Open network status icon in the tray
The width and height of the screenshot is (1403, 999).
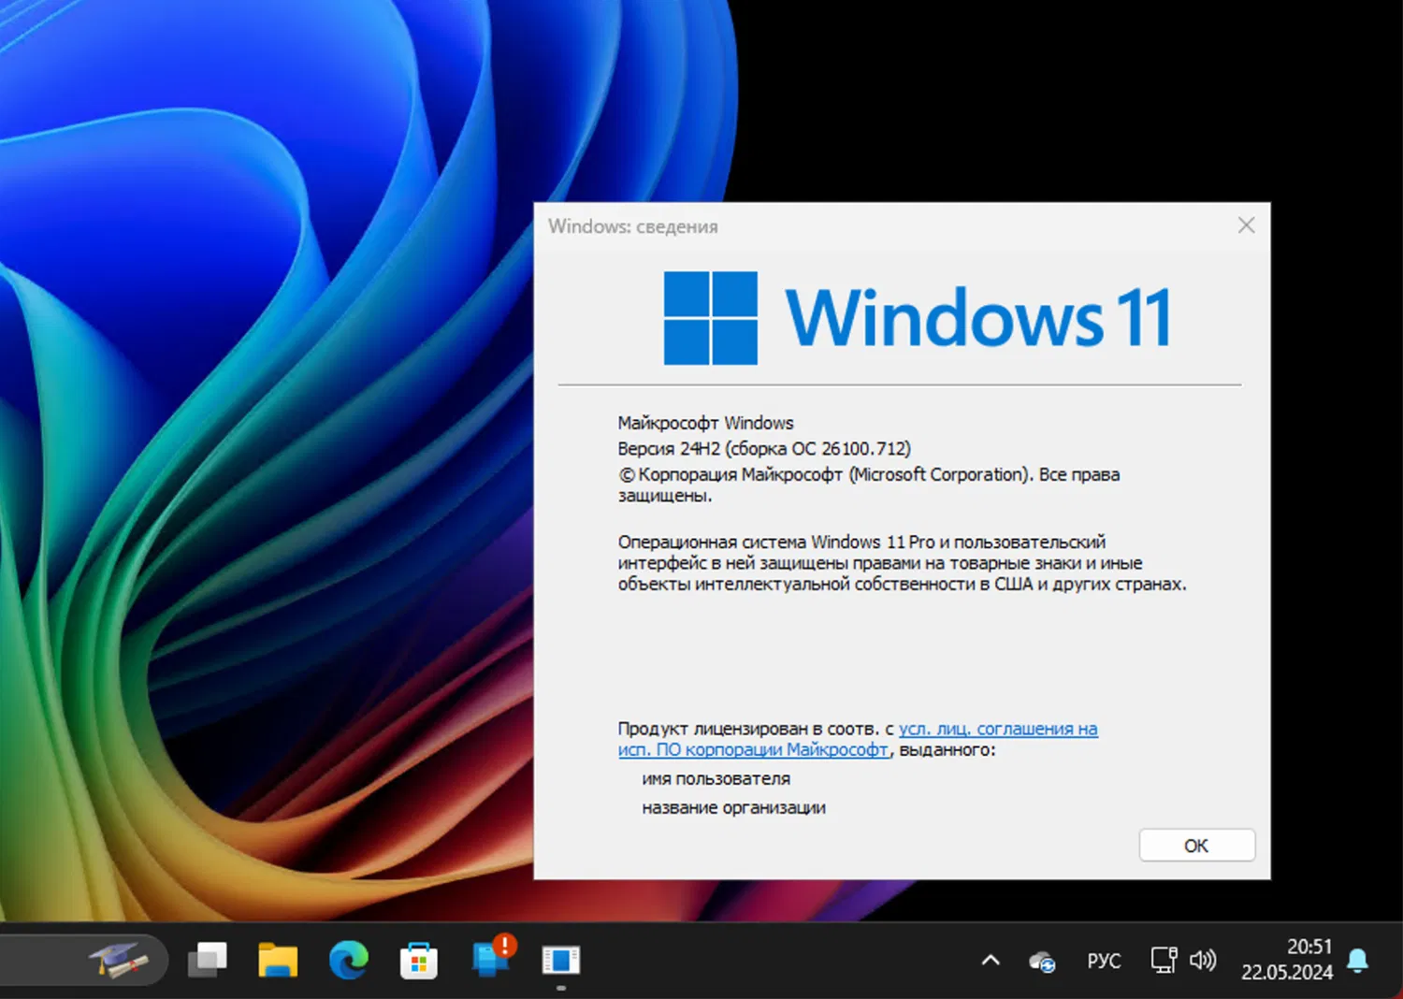pos(1164,960)
